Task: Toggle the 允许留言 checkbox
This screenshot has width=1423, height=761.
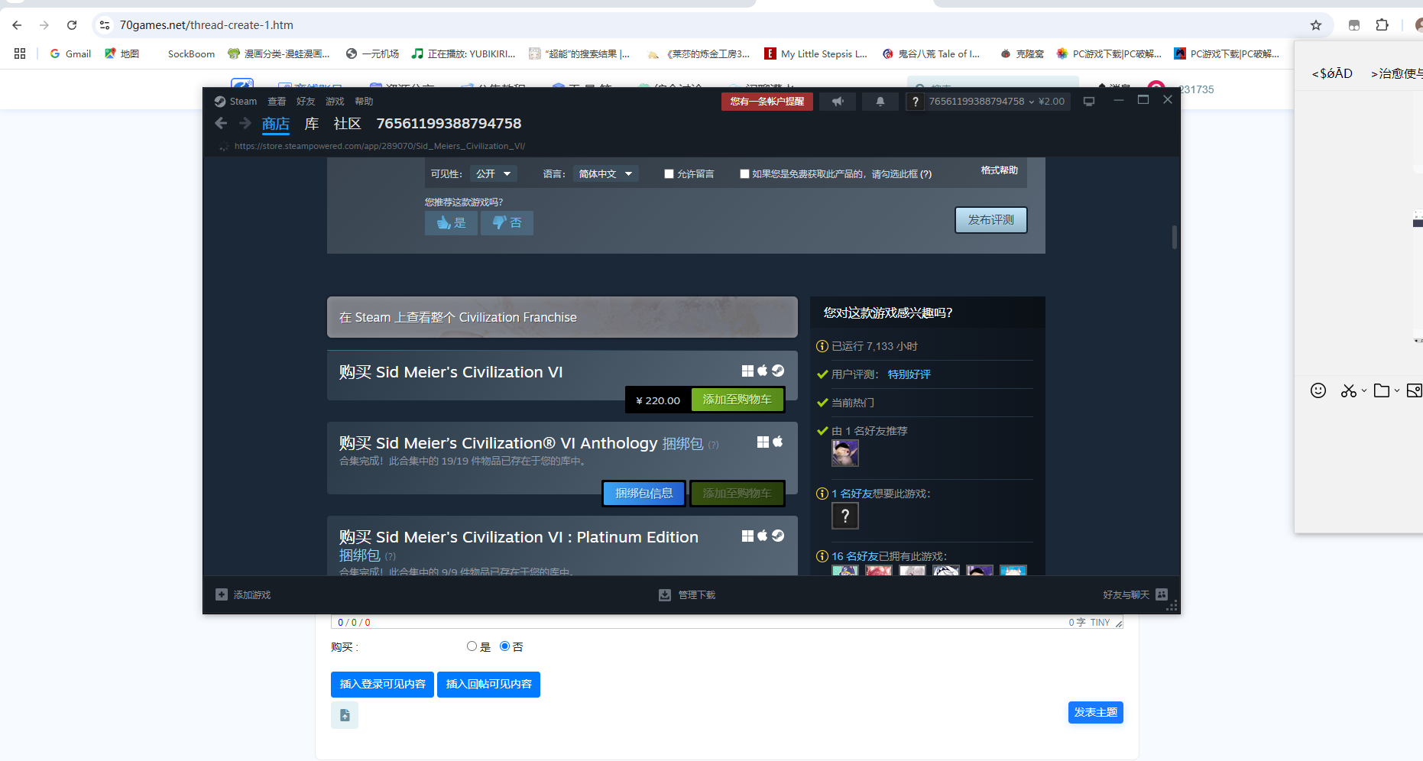Action: 669,174
